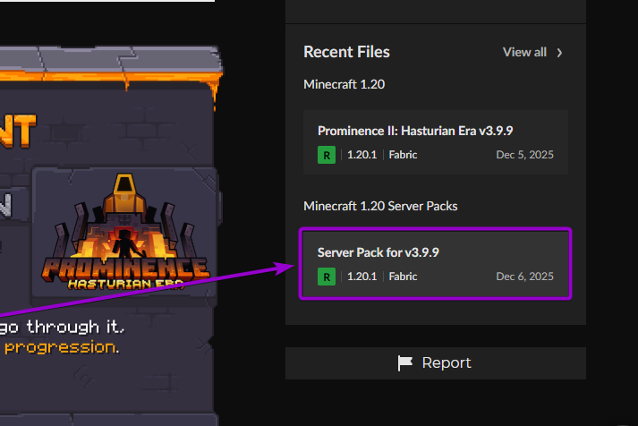
Task: Click the green R release badge for Hasturian Era v3.9.9
Action: point(327,155)
